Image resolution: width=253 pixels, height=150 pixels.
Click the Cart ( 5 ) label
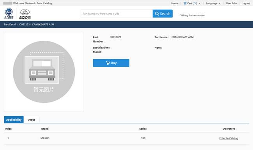(192, 3)
